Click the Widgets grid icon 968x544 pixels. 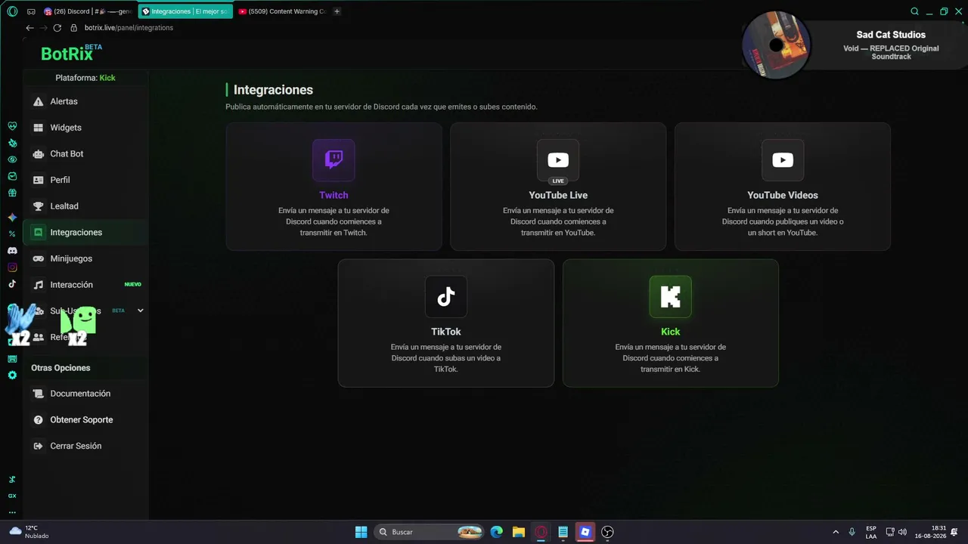click(x=38, y=128)
